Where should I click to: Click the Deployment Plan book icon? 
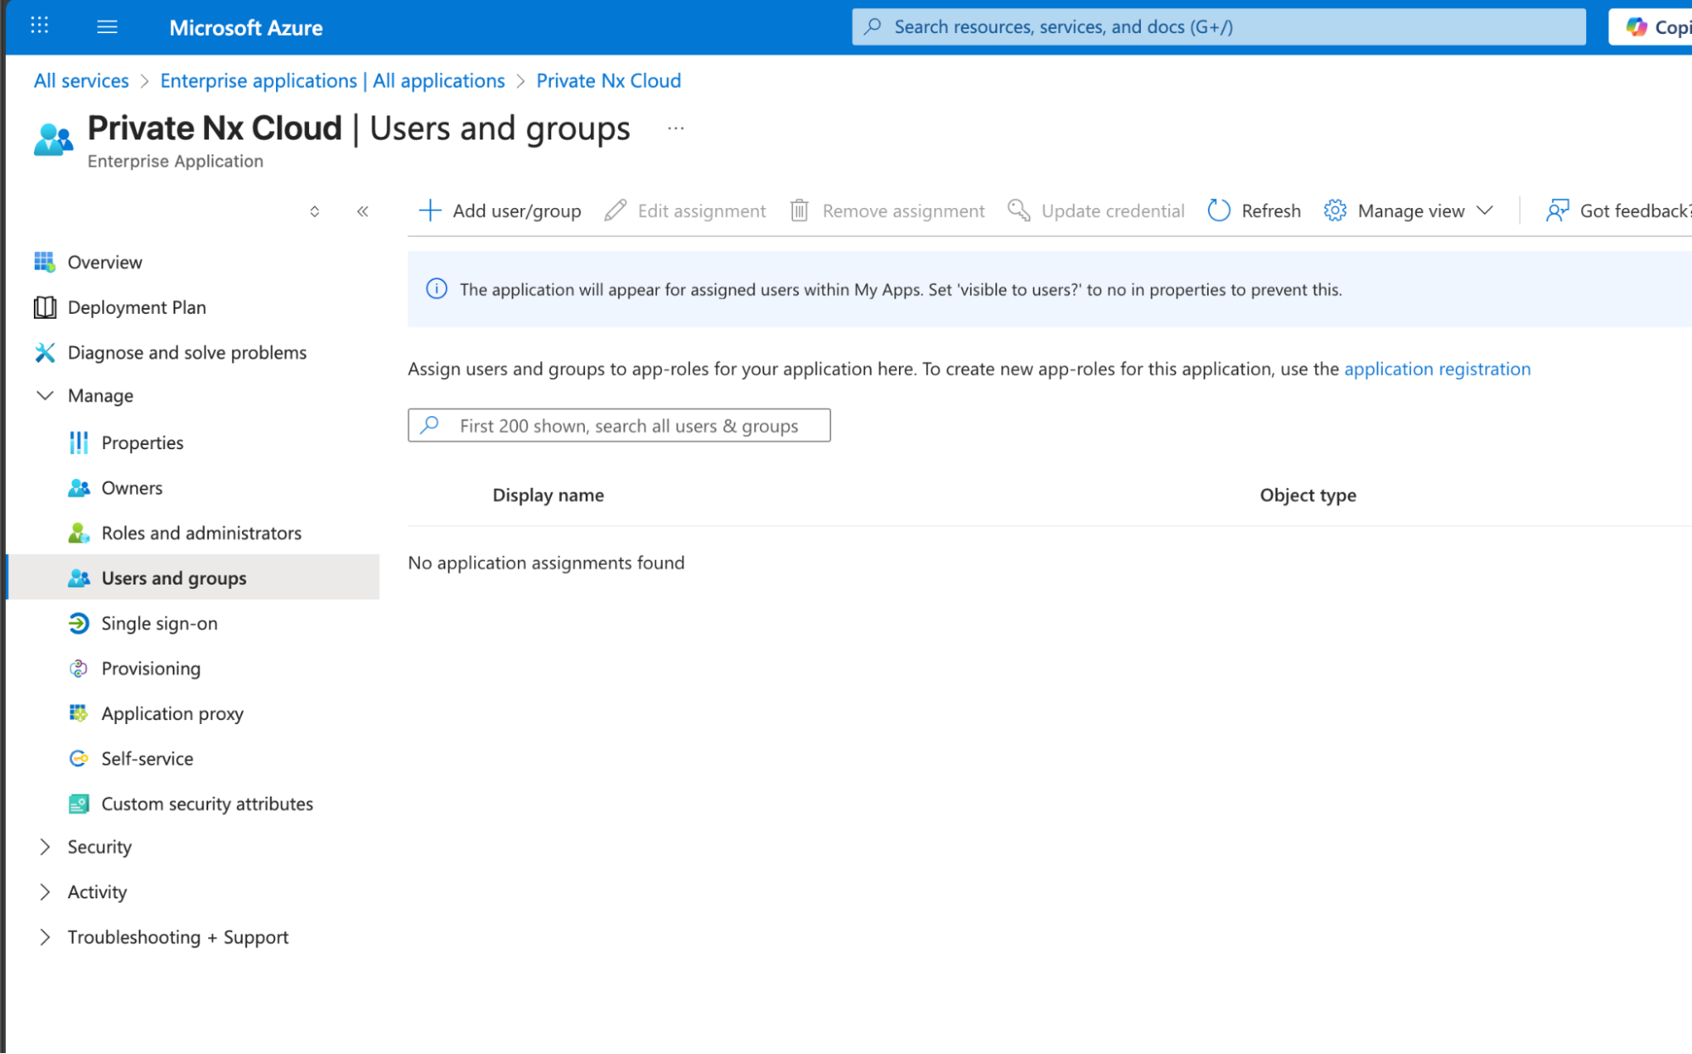45,307
